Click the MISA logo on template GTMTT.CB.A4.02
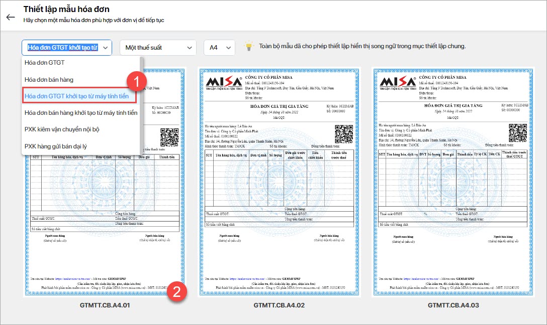Viewport: 547px width, 325px height. 224,83
